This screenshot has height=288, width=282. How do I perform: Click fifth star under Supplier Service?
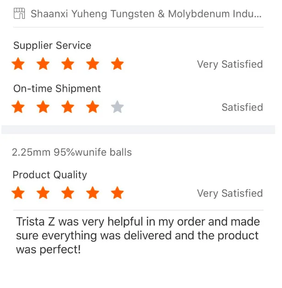pyautogui.click(x=118, y=64)
